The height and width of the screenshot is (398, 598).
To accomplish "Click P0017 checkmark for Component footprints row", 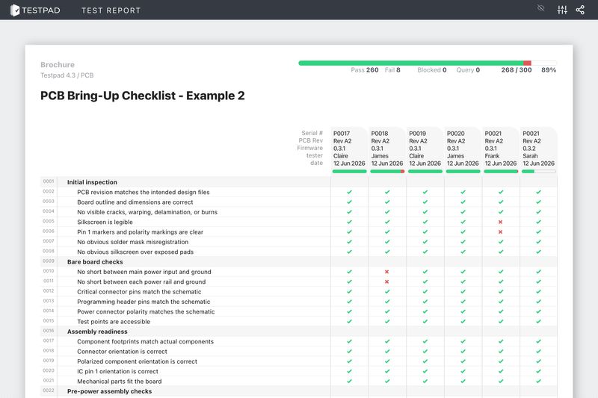I will 349,341.
